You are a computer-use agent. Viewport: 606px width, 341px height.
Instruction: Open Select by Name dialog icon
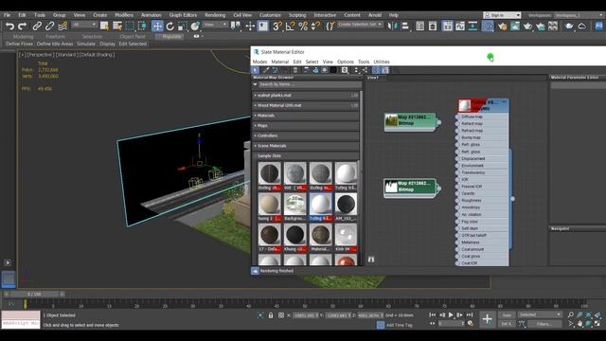[x=117, y=26]
